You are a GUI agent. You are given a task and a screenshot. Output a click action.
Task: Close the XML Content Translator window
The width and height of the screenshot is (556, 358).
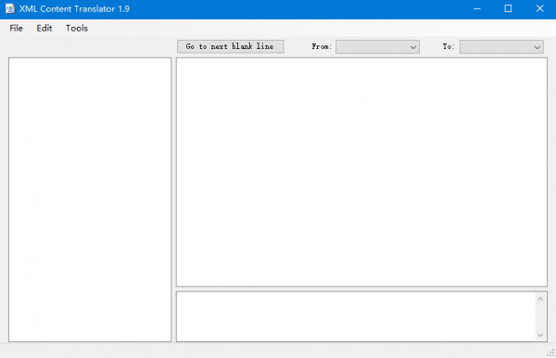tap(539, 9)
